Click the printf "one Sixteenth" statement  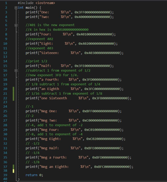click(79, 98)
